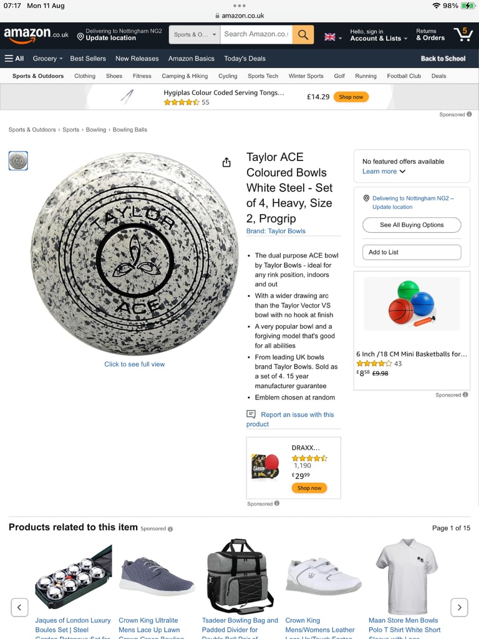The image size is (479, 639).
Task: Click the UK flag language selector
Action: pyautogui.click(x=333, y=37)
